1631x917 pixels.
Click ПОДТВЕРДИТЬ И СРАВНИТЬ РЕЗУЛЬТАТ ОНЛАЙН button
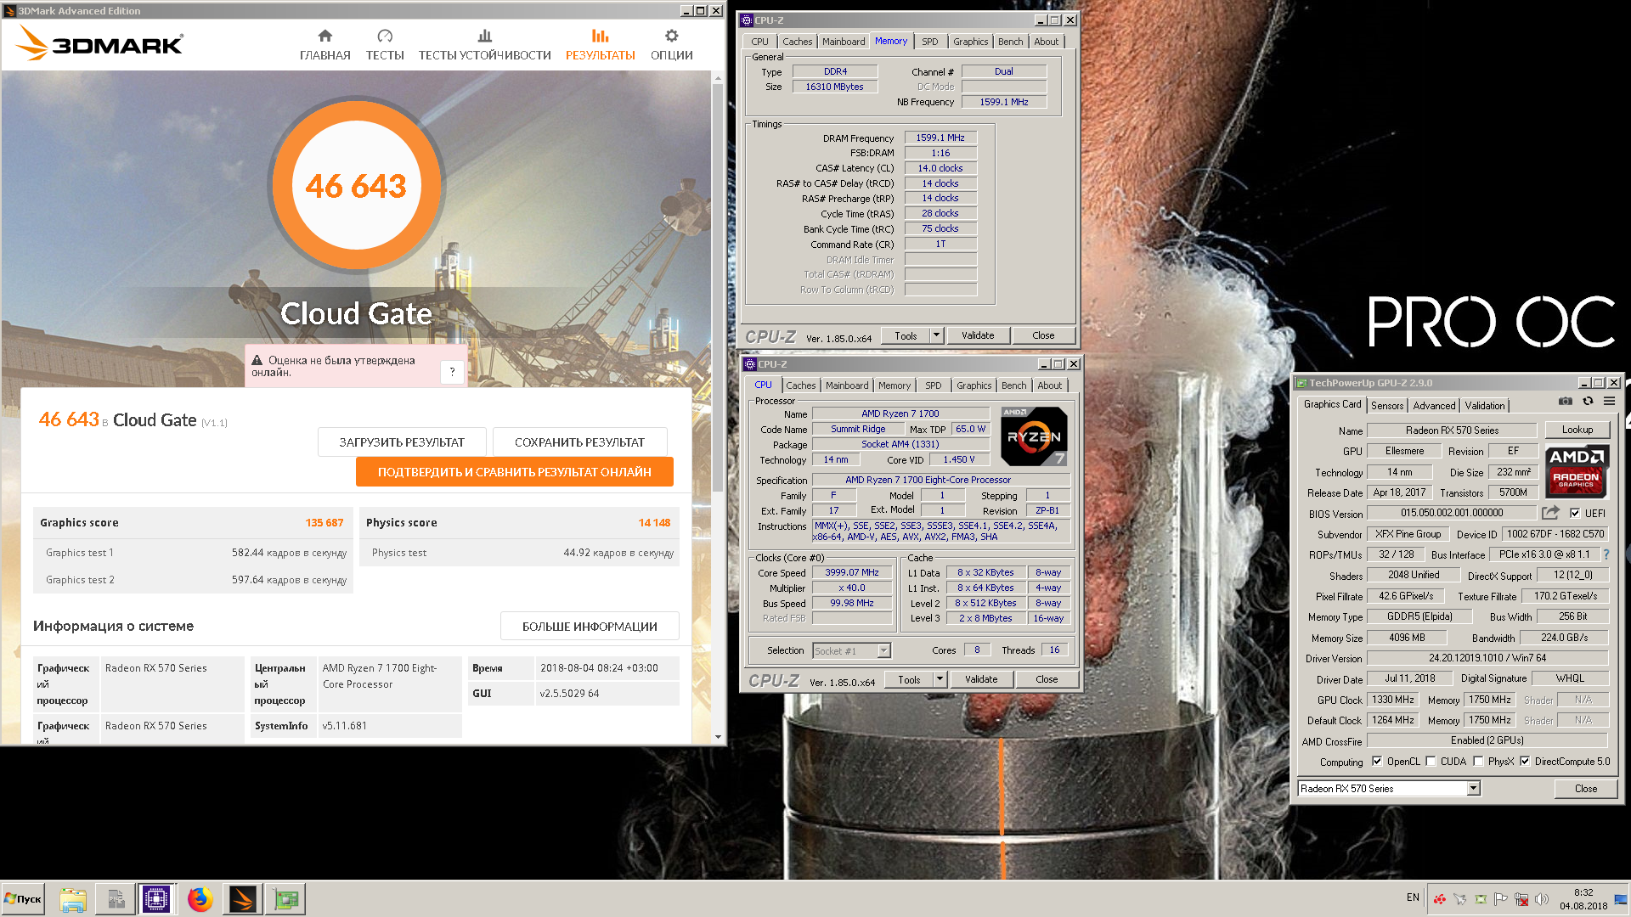click(x=515, y=472)
